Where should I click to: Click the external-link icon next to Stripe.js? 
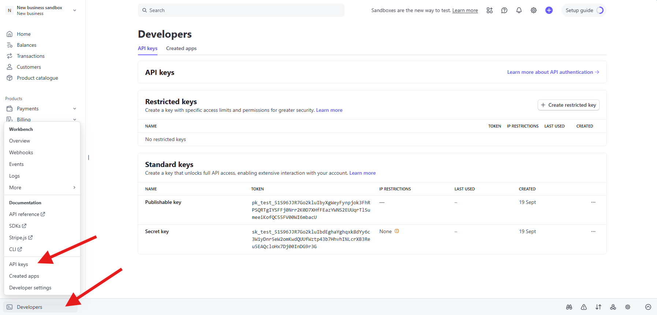click(x=30, y=238)
